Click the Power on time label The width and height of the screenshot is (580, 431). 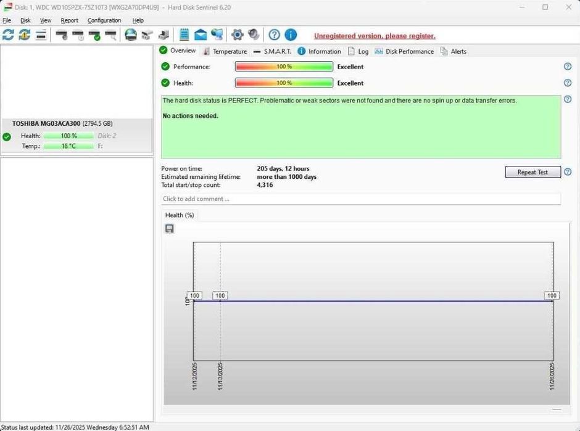click(181, 168)
